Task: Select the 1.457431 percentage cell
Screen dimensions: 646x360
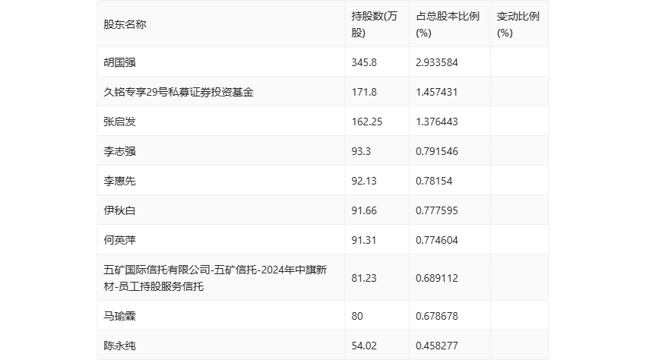Action: click(437, 92)
